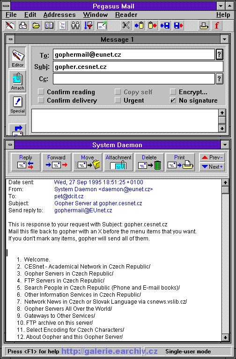
Task: Go to previous message with Prev
Action: coord(212,157)
